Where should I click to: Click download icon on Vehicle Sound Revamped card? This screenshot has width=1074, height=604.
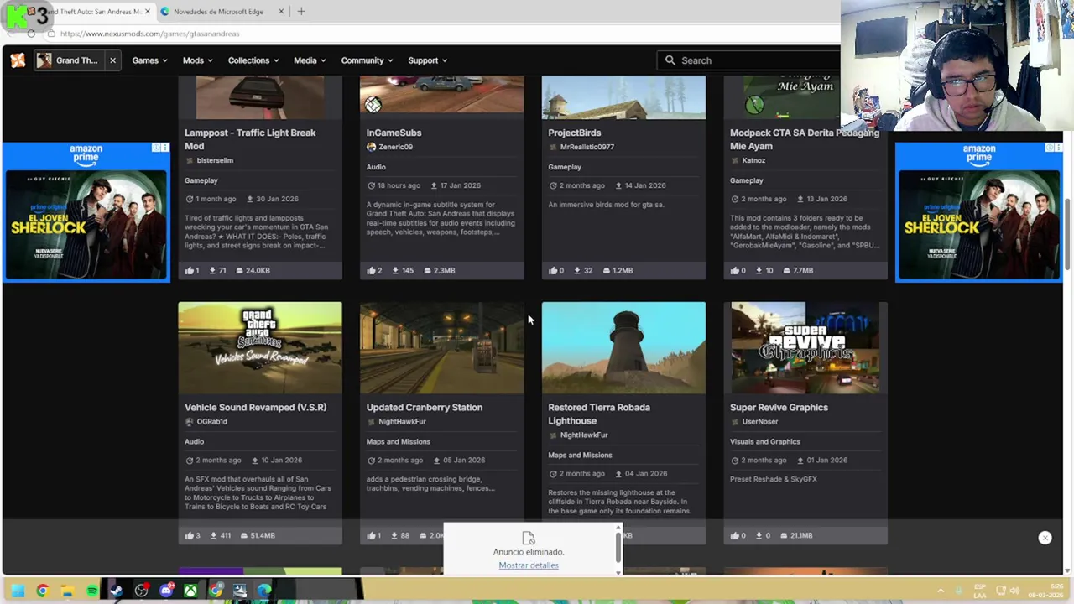(x=213, y=535)
